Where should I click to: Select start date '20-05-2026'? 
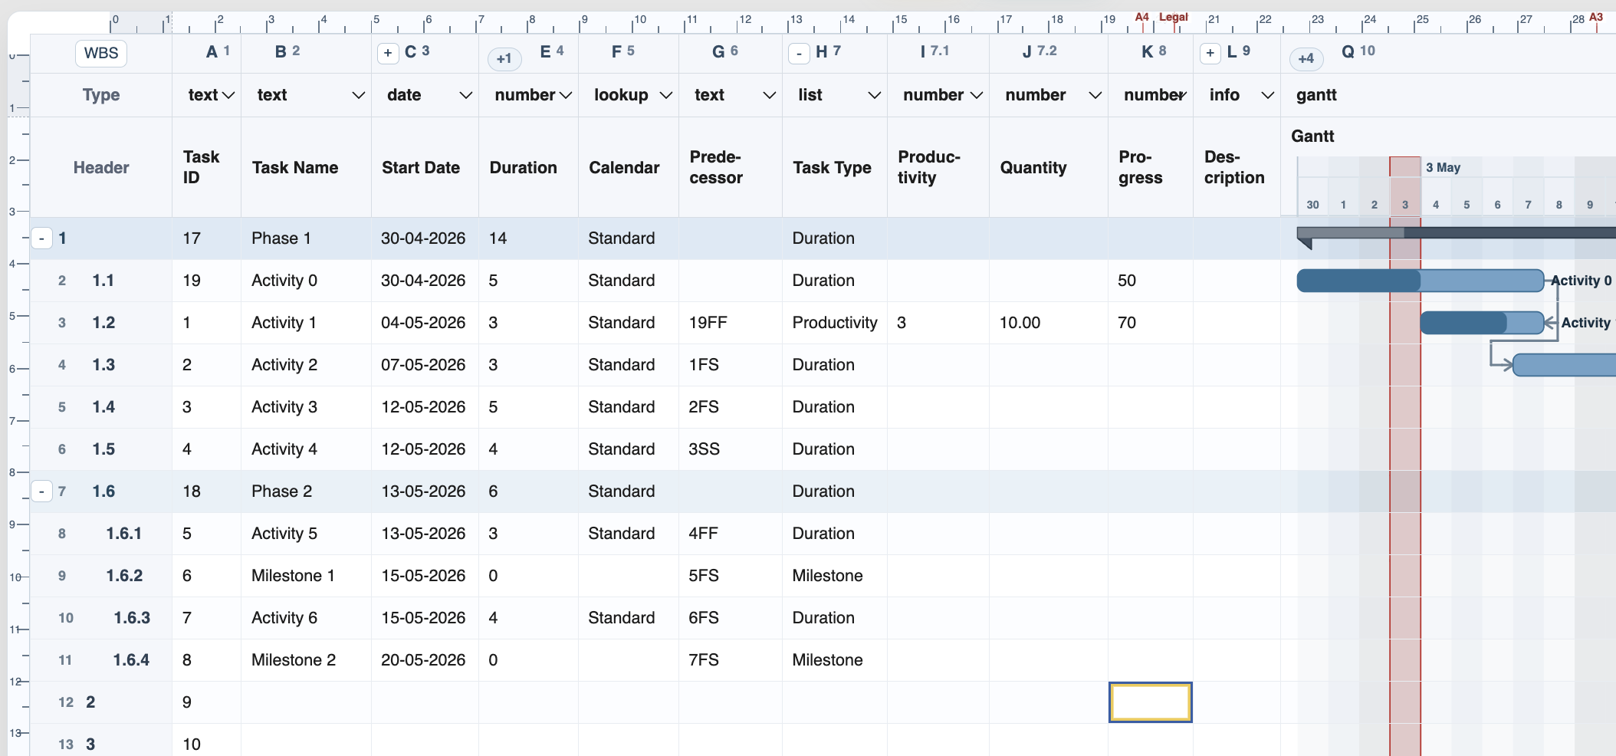coord(425,660)
